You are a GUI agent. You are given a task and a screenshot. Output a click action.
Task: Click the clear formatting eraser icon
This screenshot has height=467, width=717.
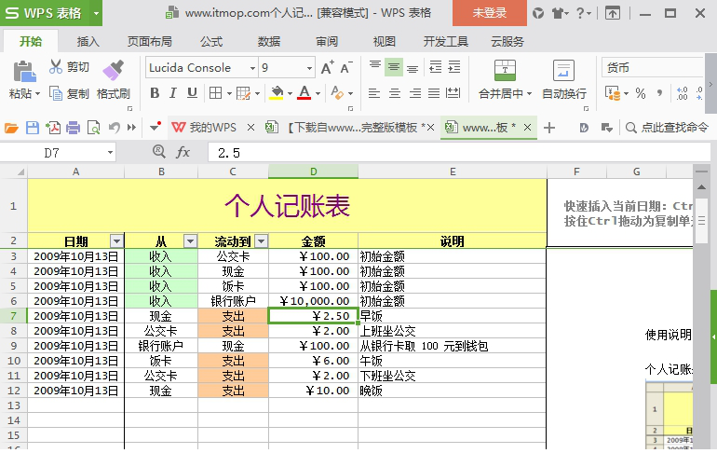click(337, 93)
